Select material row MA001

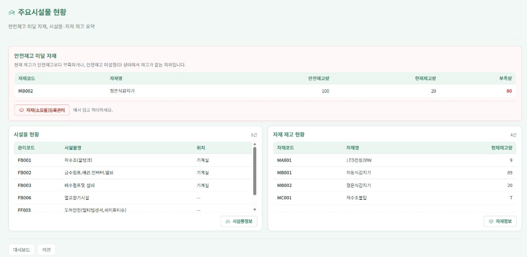[395, 160]
